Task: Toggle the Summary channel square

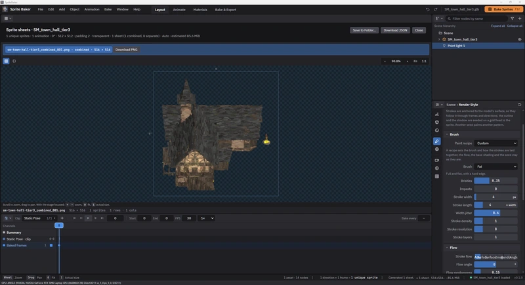Action: 4,233
